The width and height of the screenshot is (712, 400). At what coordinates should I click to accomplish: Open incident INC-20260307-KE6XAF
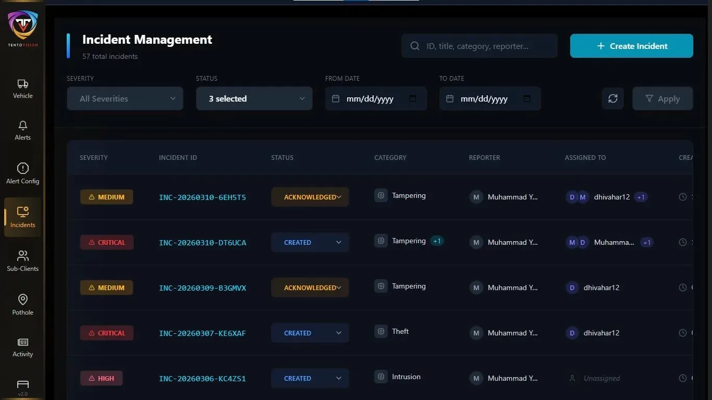click(202, 333)
